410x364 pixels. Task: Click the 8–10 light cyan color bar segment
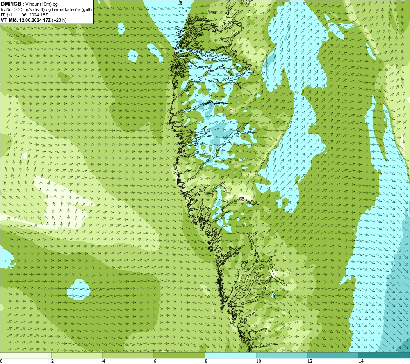pos(230,355)
